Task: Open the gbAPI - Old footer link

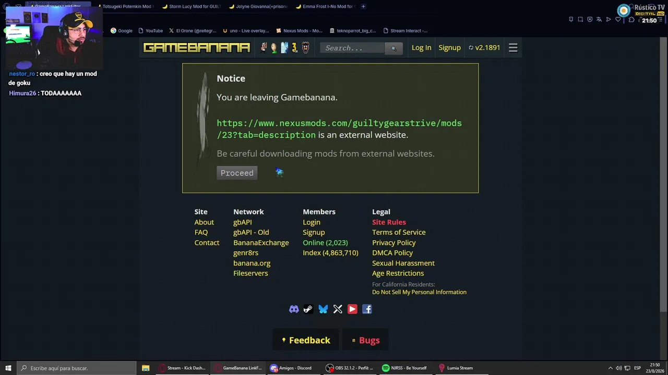Action: [x=251, y=232]
